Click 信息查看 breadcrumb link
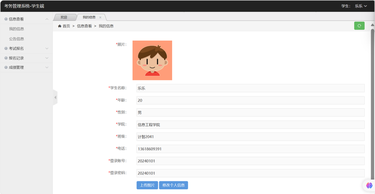This screenshot has height=194, width=375. (84, 26)
